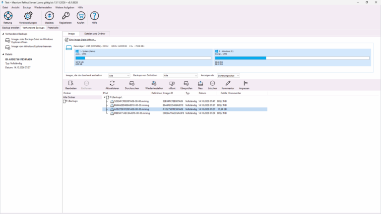
Task: Select partition 1 System usage bar
Action: point(143,58)
